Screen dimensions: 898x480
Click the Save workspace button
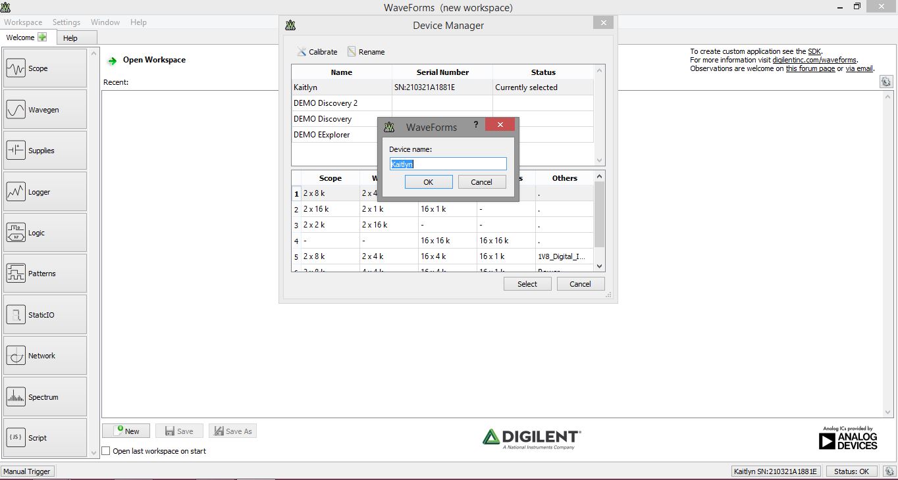pyautogui.click(x=179, y=431)
